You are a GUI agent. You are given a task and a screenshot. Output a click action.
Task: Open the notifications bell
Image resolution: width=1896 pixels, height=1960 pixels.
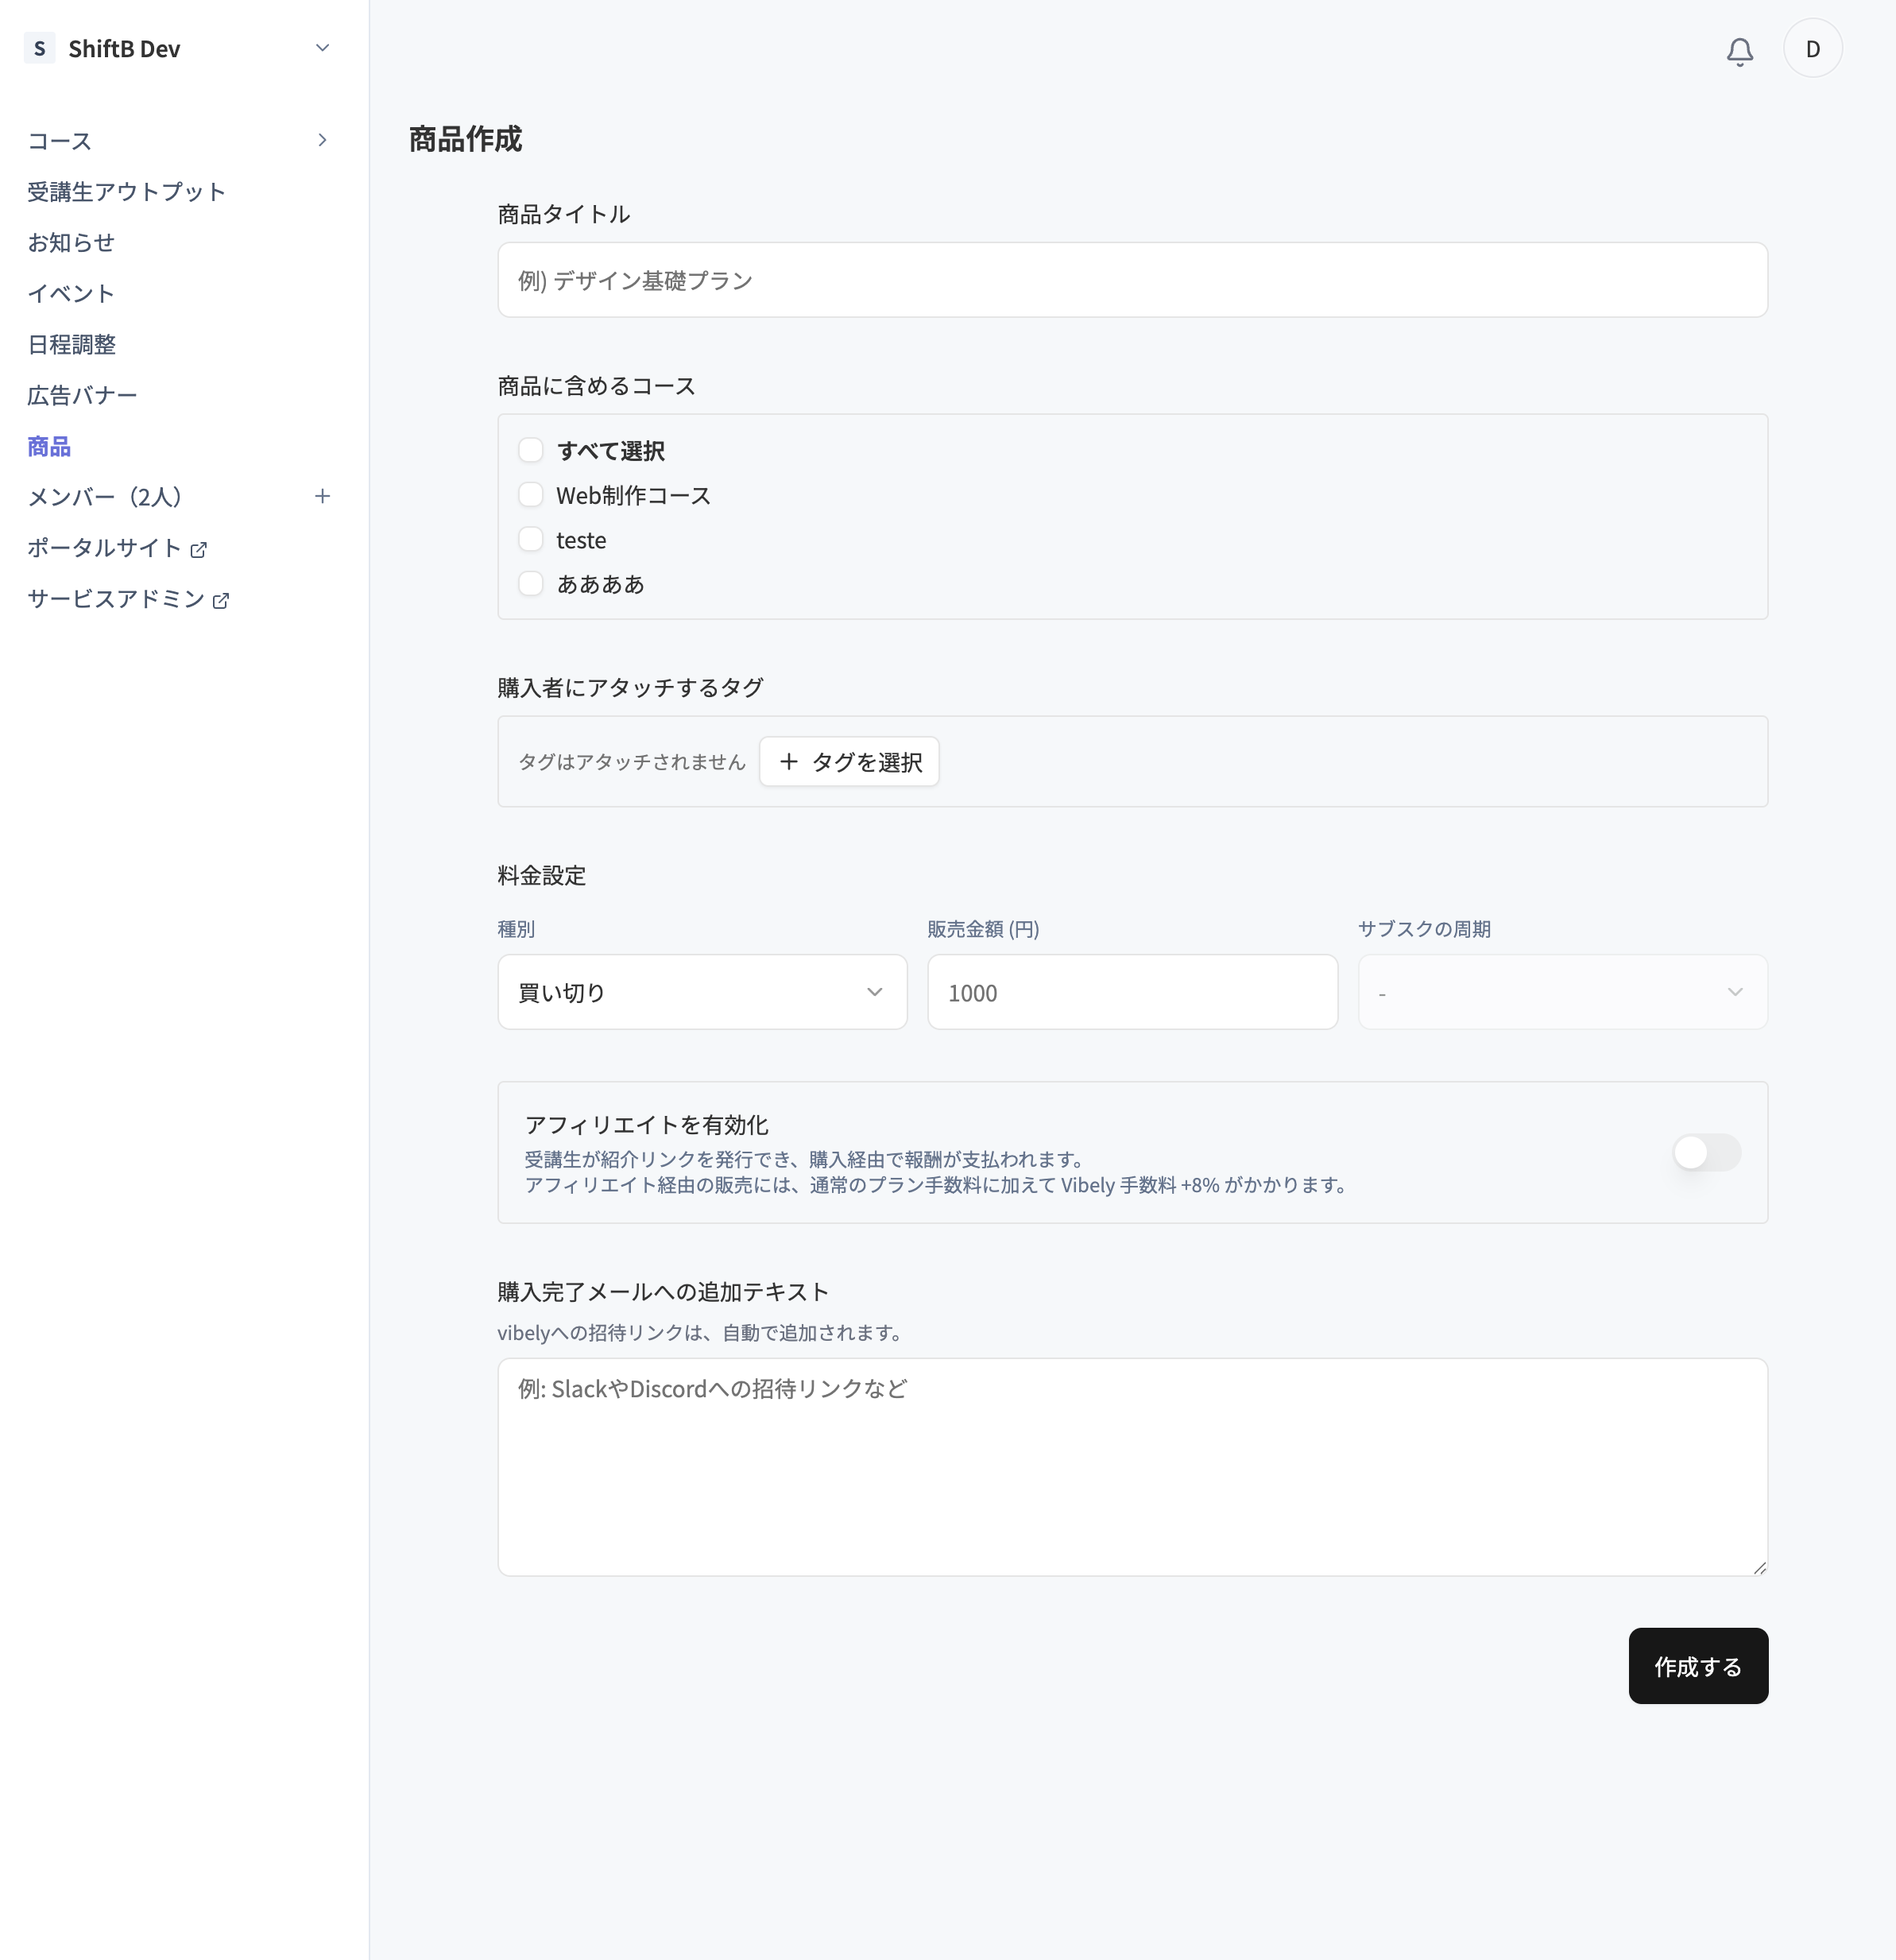[x=1740, y=50]
